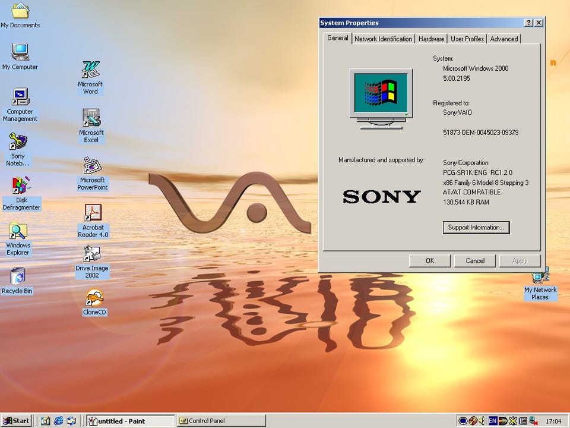Click the disconnected network tray icon
570x428 pixels.
pyautogui.click(x=533, y=421)
